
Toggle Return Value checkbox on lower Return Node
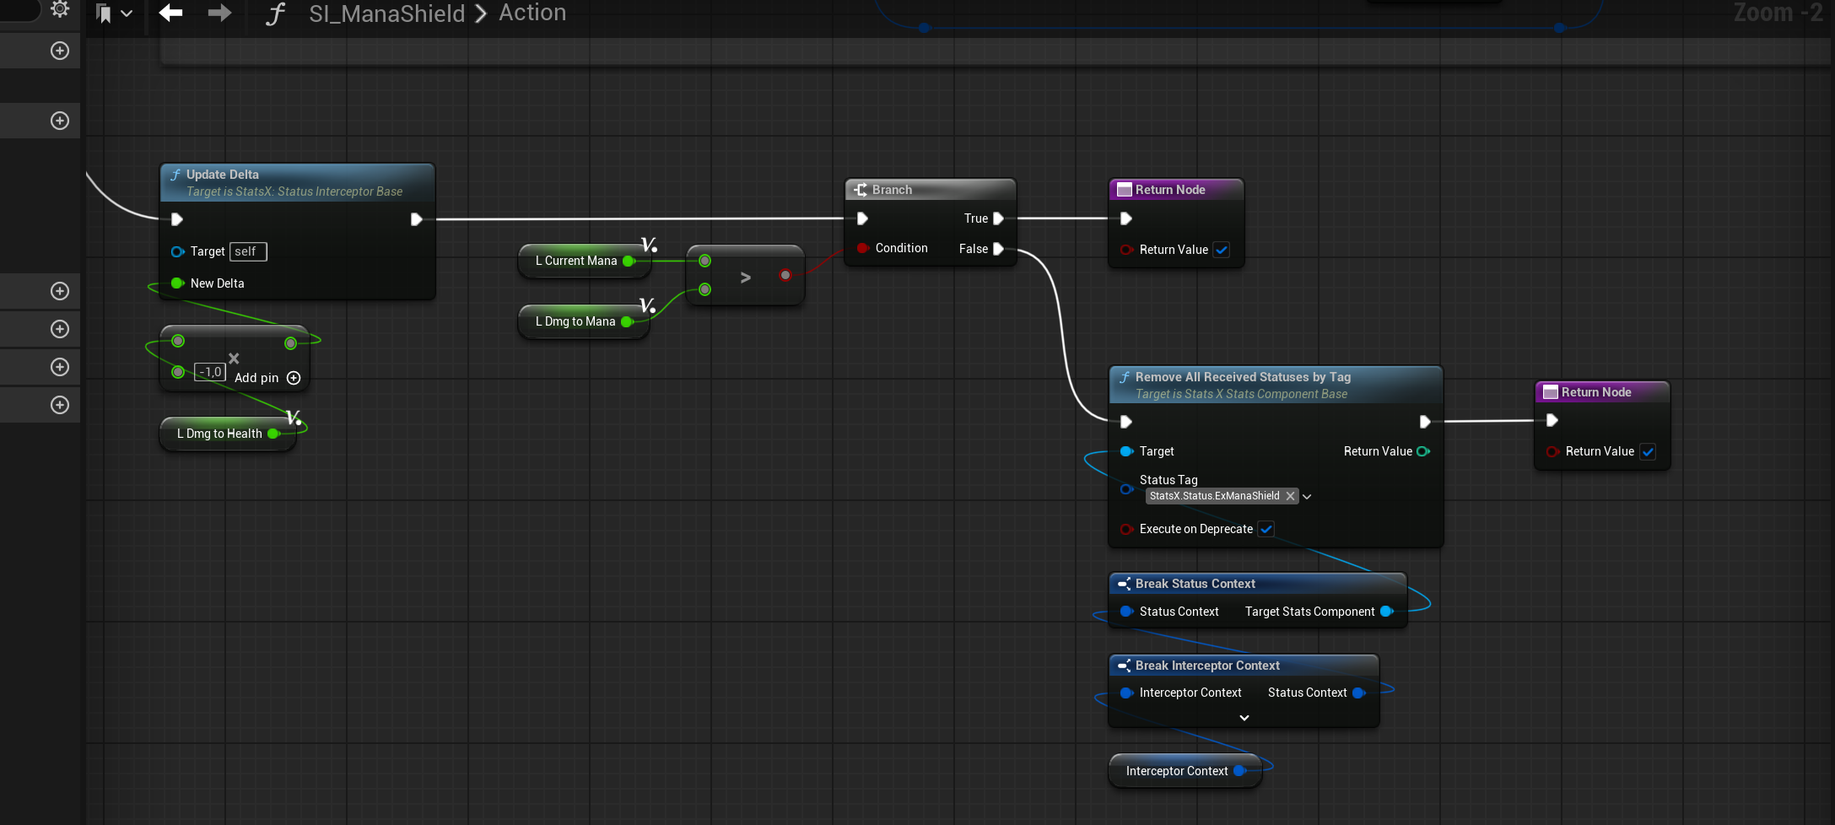[x=1648, y=451]
